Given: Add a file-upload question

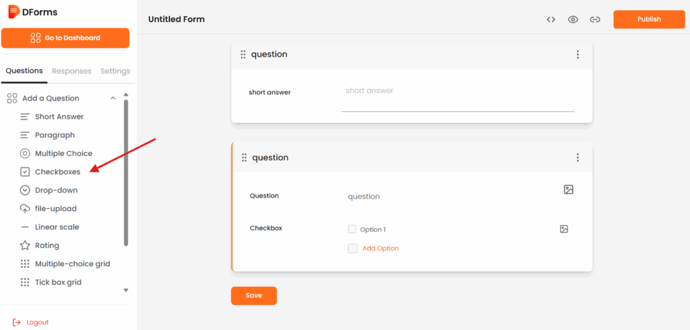Looking at the screenshot, I should point(55,209).
